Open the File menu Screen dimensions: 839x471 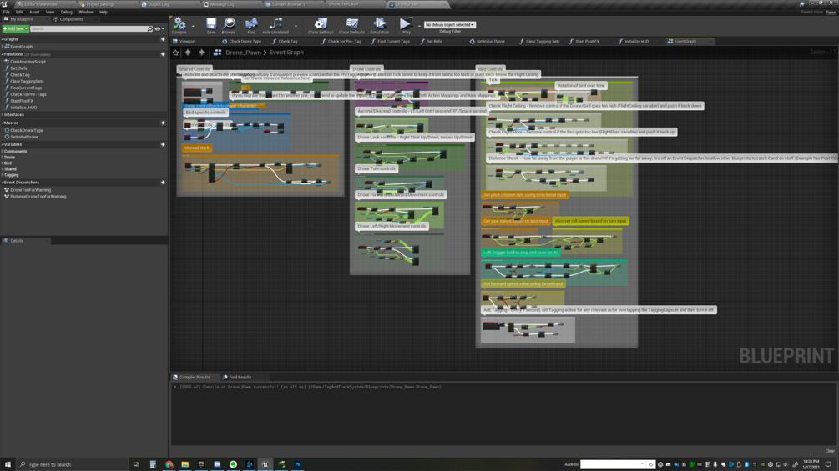click(7, 12)
